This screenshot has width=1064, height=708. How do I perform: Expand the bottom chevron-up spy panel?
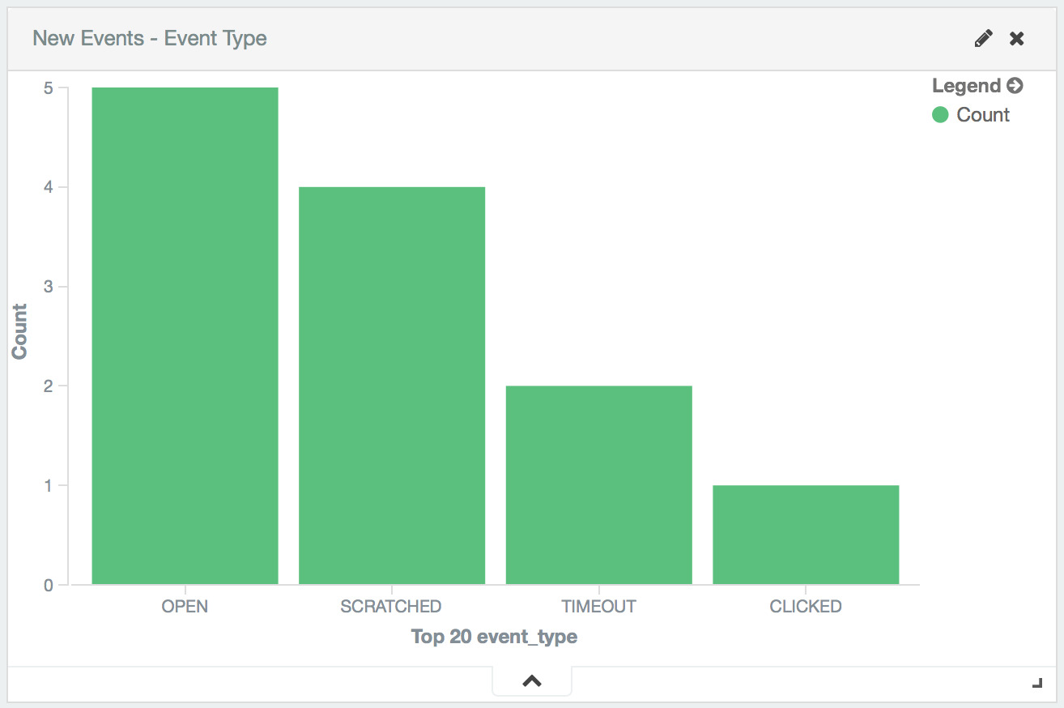pos(532,680)
